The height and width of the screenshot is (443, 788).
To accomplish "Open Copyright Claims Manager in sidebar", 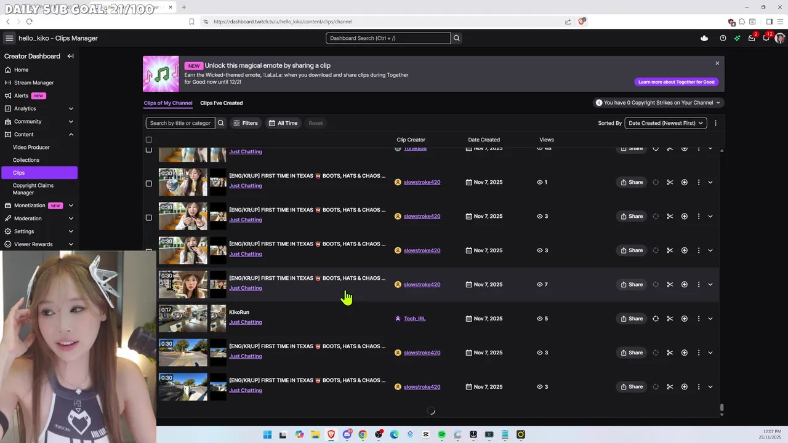I will coord(33,189).
